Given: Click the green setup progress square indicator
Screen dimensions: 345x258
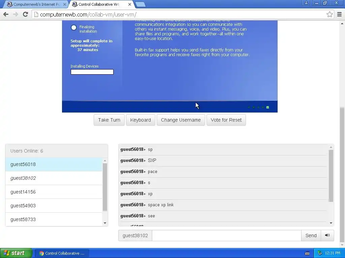Looking at the screenshot, I should pyautogui.click(x=268, y=107).
